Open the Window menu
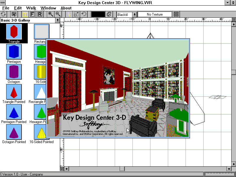Viewport: 236px width, 177px height. click(x=48, y=8)
